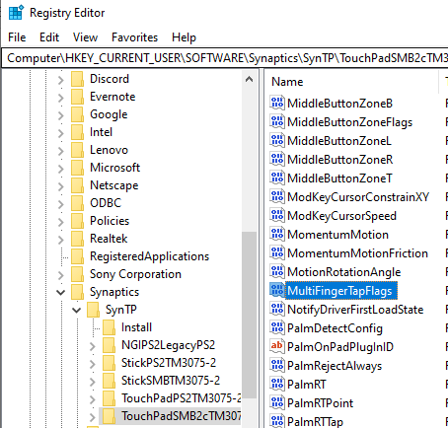Click the folder icon of the Install key
This screenshot has height=428, width=448.
pos(110,327)
